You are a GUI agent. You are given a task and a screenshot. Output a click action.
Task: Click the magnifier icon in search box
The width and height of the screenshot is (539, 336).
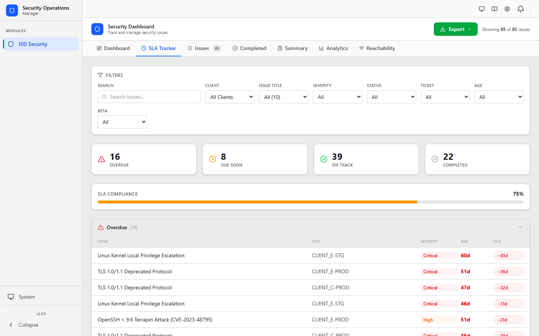coord(104,97)
